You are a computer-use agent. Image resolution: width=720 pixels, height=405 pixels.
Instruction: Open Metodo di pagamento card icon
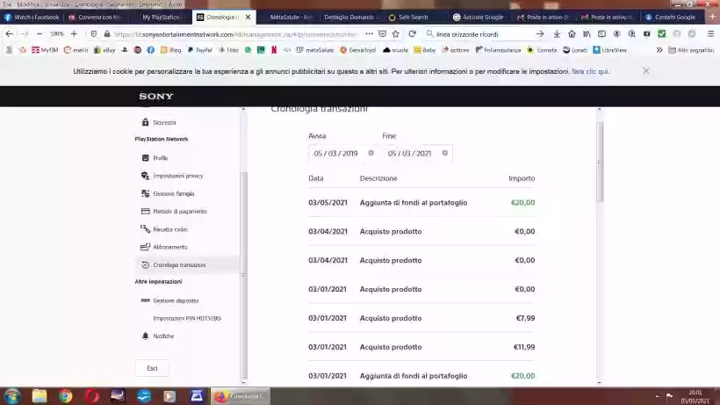[146, 212]
